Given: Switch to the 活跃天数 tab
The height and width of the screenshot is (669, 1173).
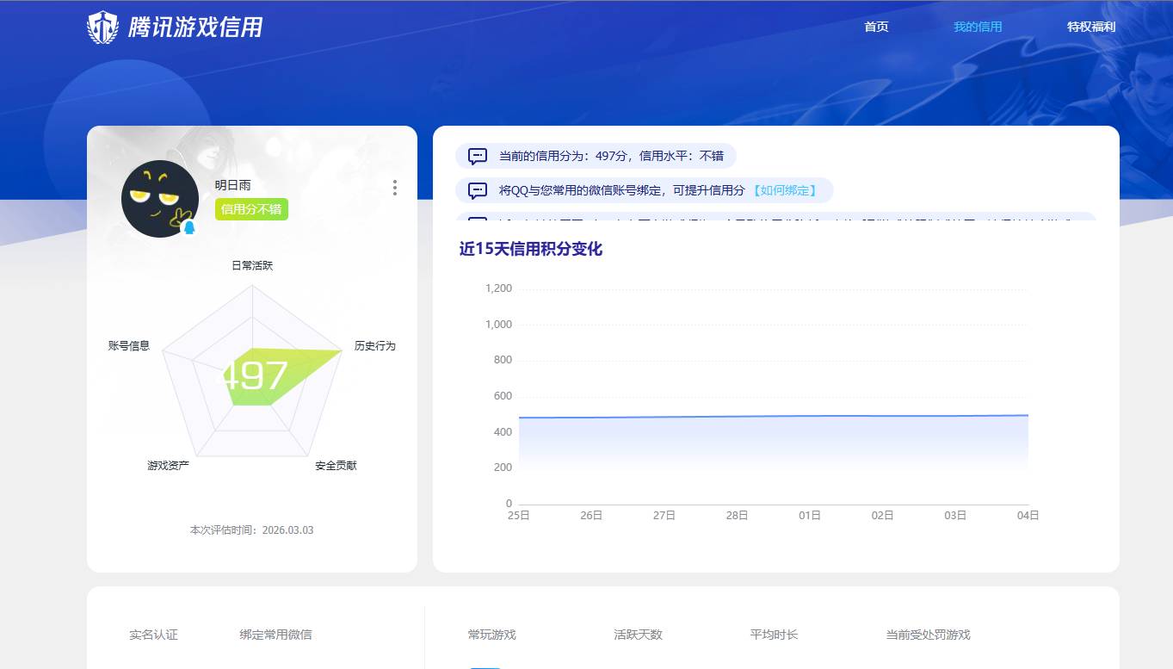Looking at the screenshot, I should coord(637,634).
